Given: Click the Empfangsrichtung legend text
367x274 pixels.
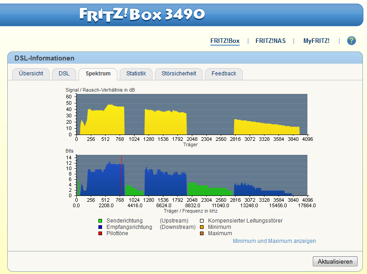Looking at the screenshot, I should click(x=129, y=227).
